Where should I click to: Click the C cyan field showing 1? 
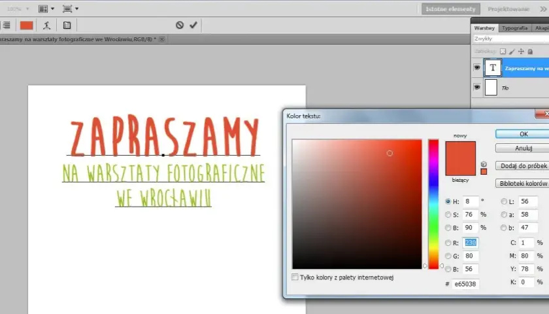[526, 243]
